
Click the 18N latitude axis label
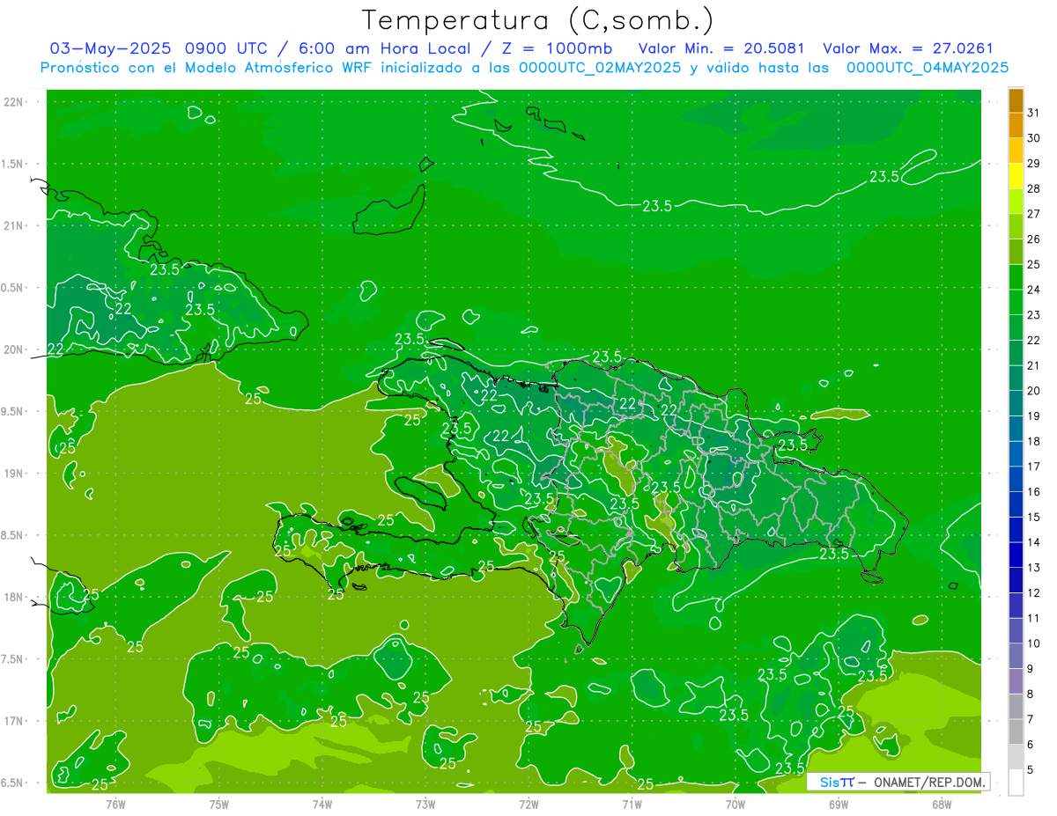(14, 597)
